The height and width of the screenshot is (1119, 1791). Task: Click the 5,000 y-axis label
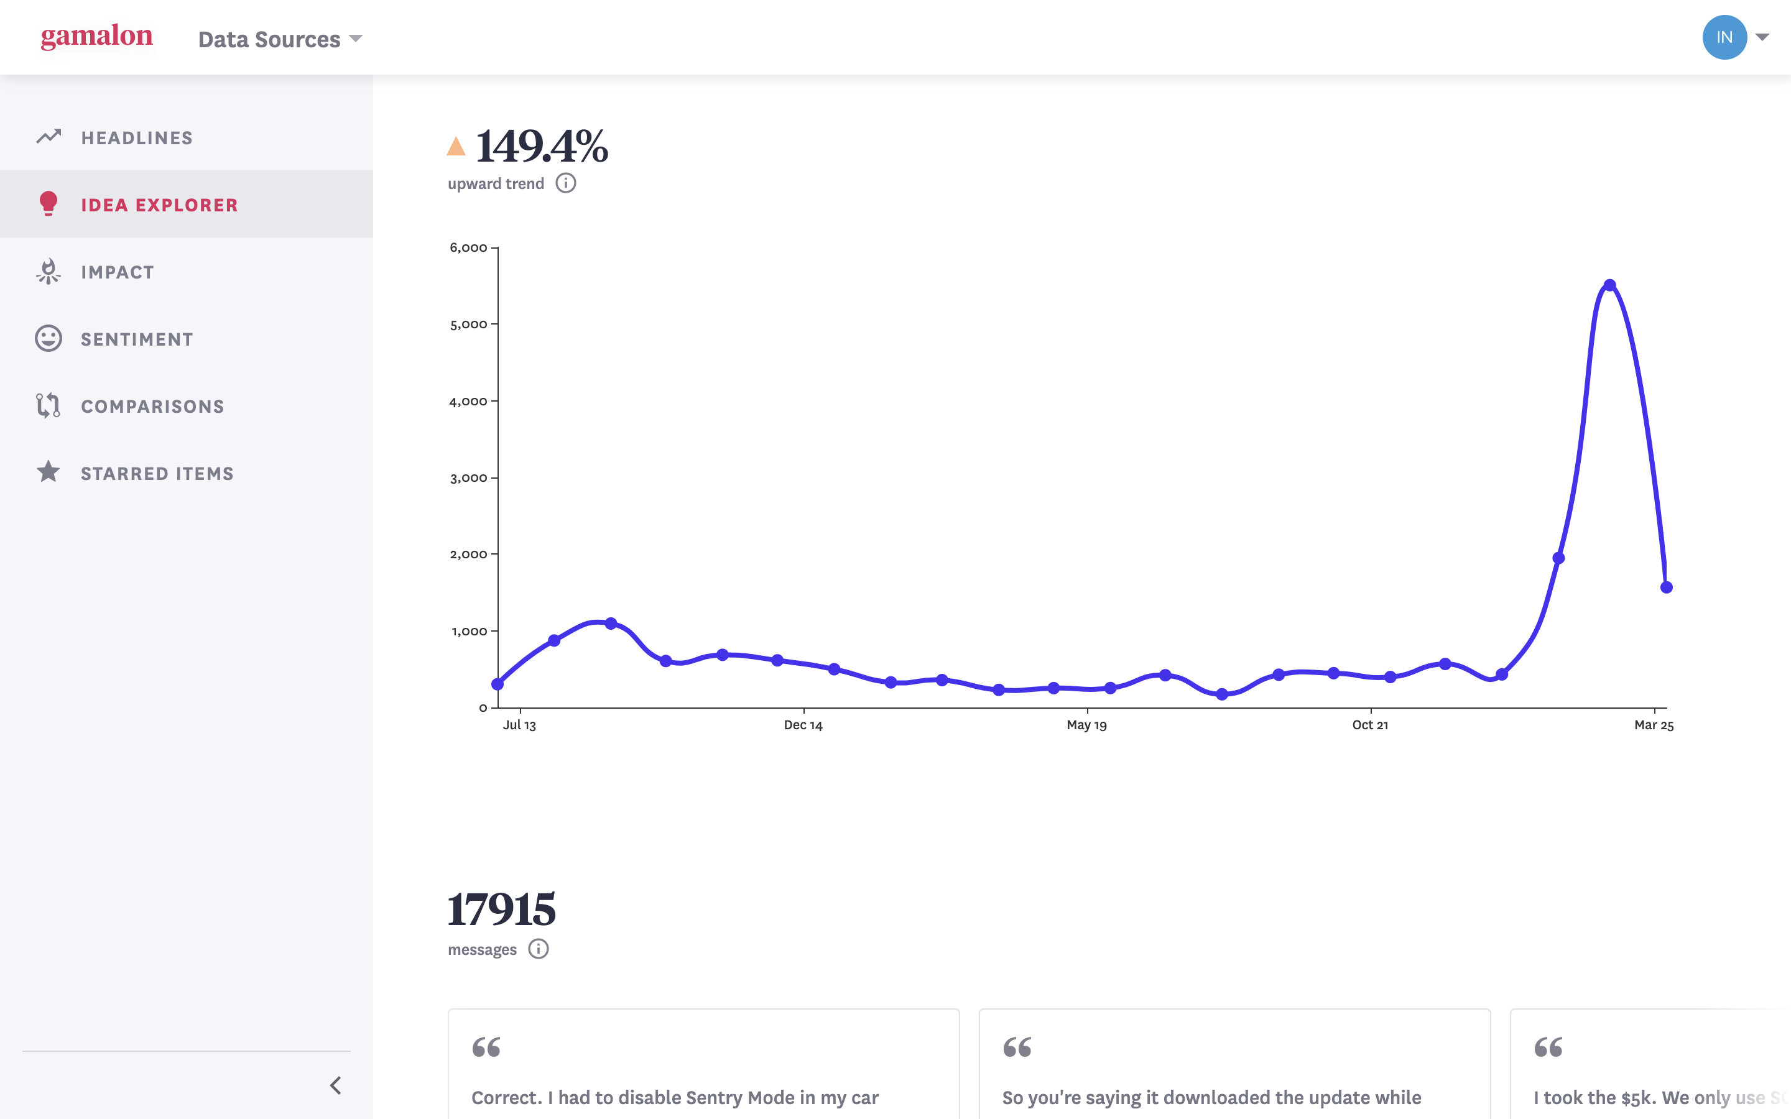click(x=468, y=324)
